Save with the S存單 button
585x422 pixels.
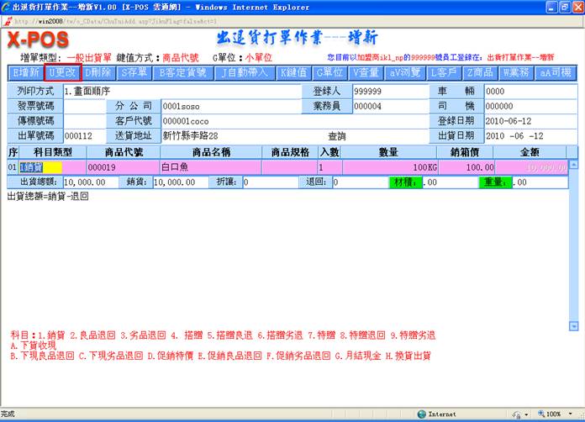(x=134, y=72)
